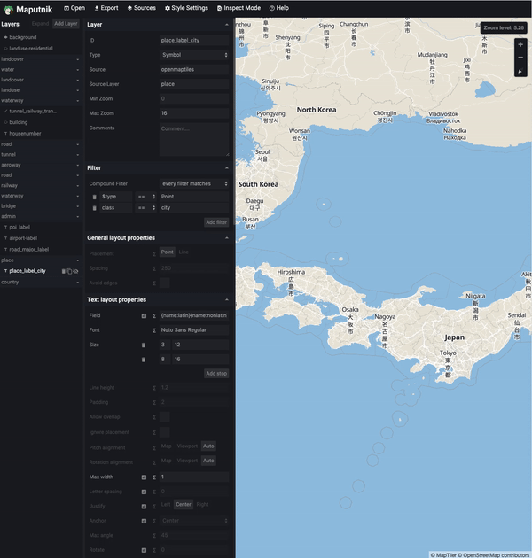Set Placement to Point
The image size is (532, 558).
click(167, 252)
